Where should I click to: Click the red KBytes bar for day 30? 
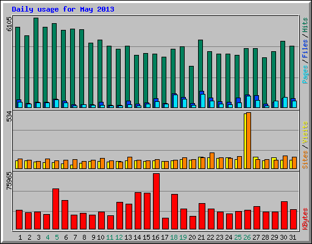tap(284, 215)
